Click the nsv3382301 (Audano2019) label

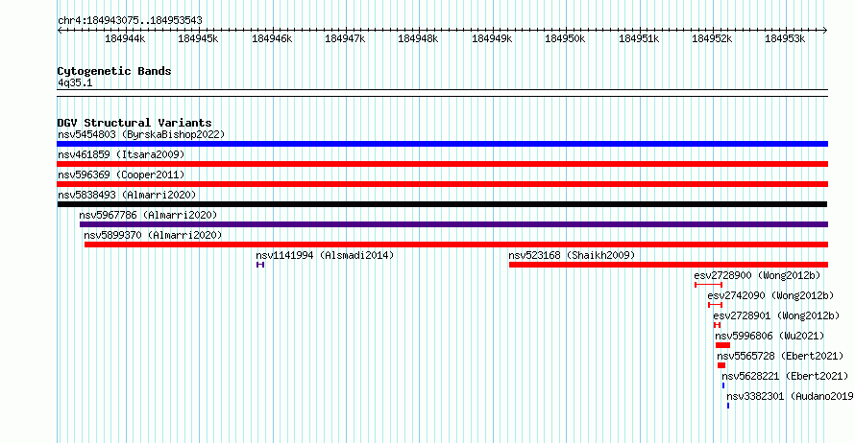pos(790,396)
